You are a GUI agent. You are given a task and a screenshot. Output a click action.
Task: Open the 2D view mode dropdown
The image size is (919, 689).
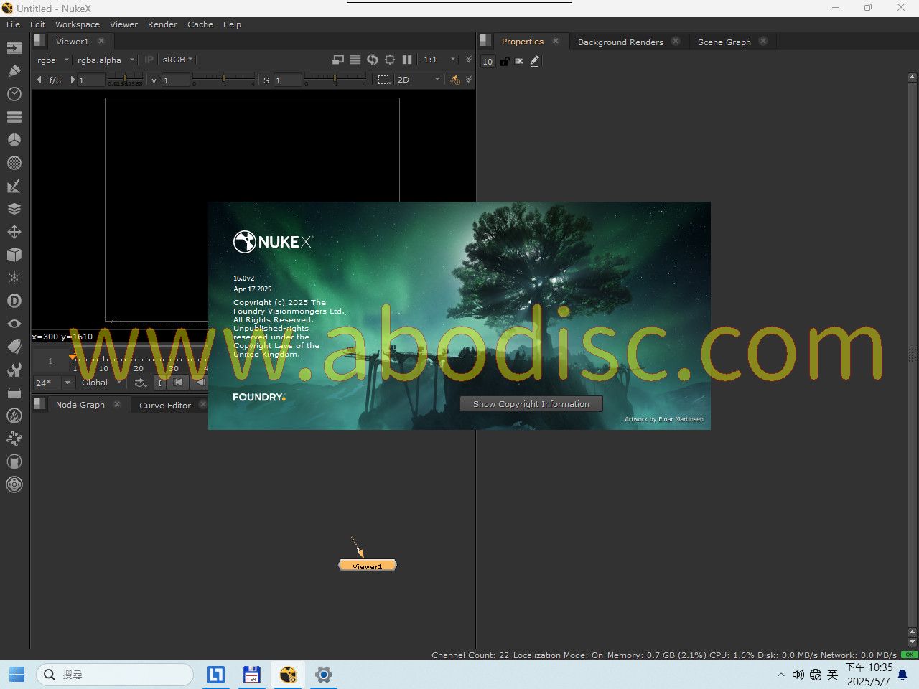[x=418, y=80]
